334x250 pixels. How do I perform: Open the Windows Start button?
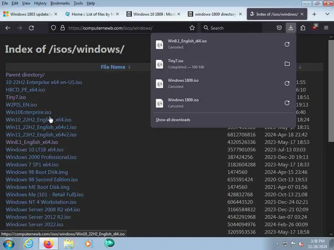pyautogui.click(x=8, y=243)
